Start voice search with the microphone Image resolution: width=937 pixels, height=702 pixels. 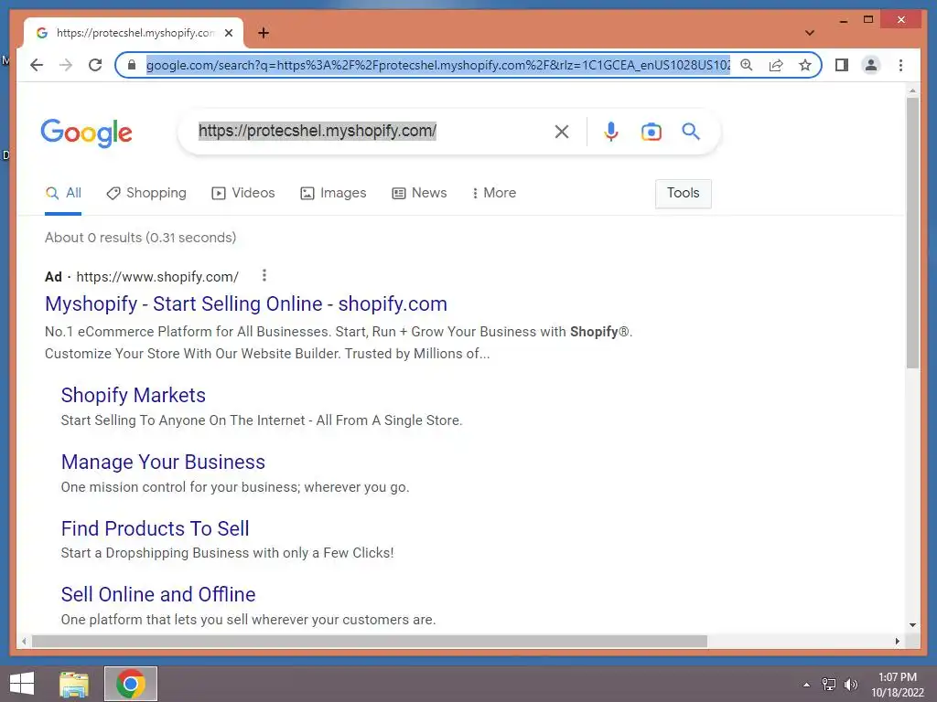pos(610,132)
